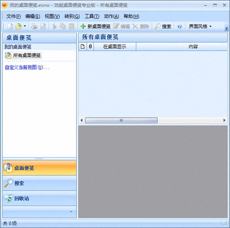Click the new blank file icon
This screenshot has width=230, height=228.
click(x=10, y=26)
